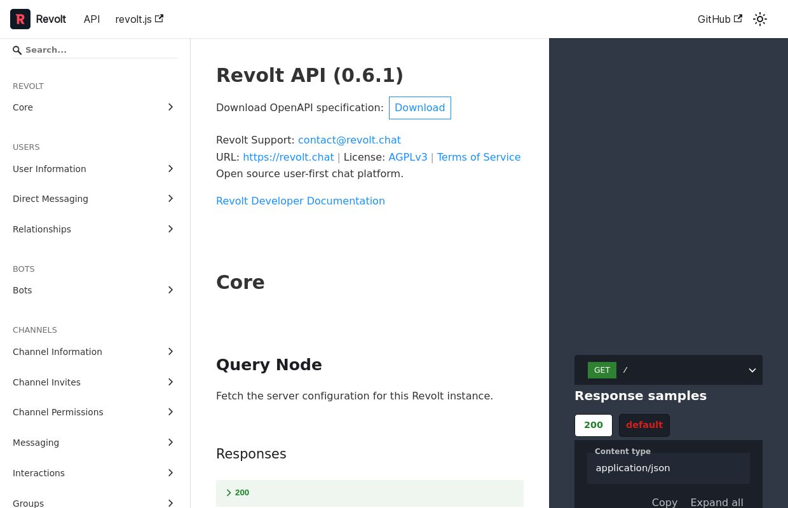Open the Revolt Developer Documentation link
Viewport: 788px width, 508px height.
coord(301,201)
